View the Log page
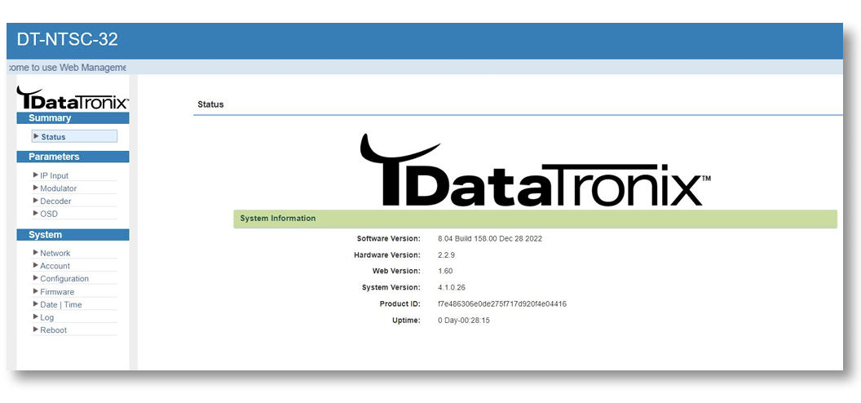Image resolution: width=861 pixels, height=403 pixels. pos(47,317)
